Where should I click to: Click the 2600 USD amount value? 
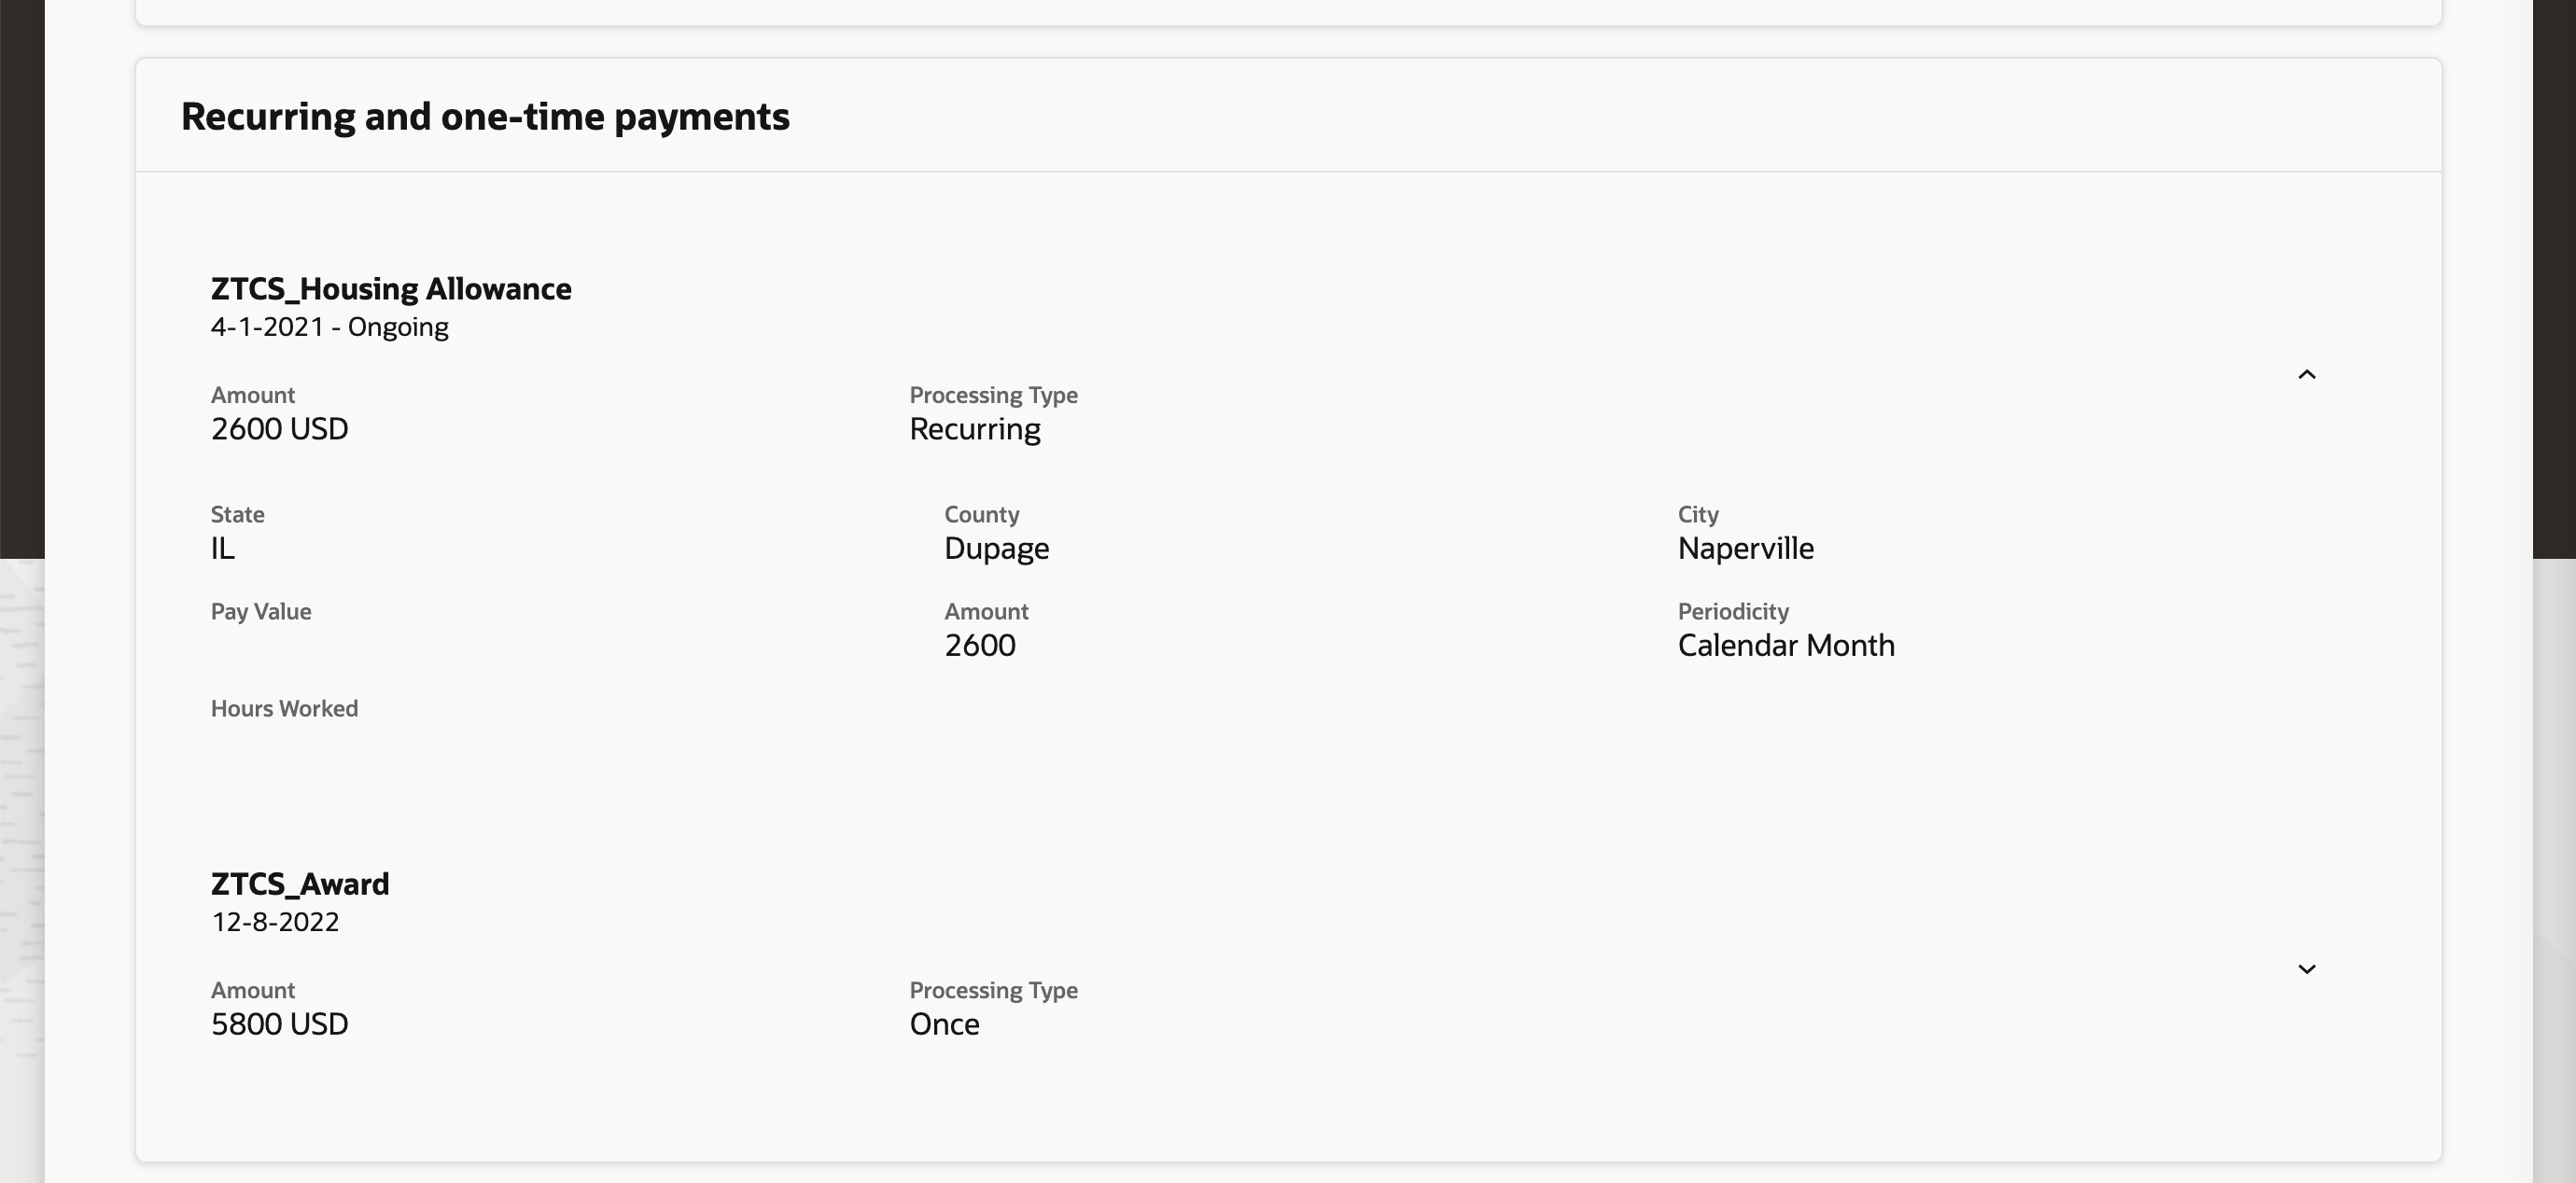(279, 429)
